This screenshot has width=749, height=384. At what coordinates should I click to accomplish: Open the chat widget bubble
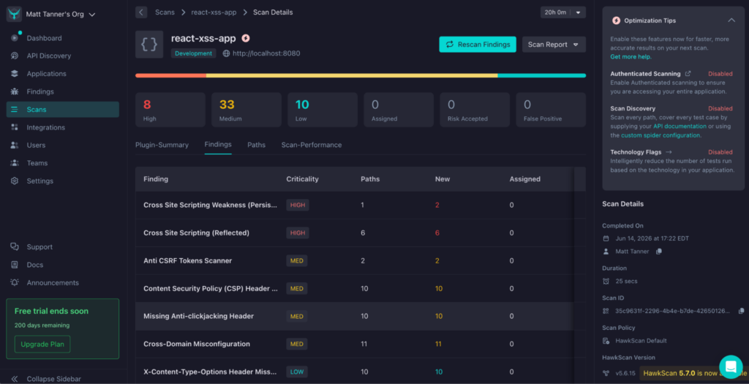[x=731, y=366]
